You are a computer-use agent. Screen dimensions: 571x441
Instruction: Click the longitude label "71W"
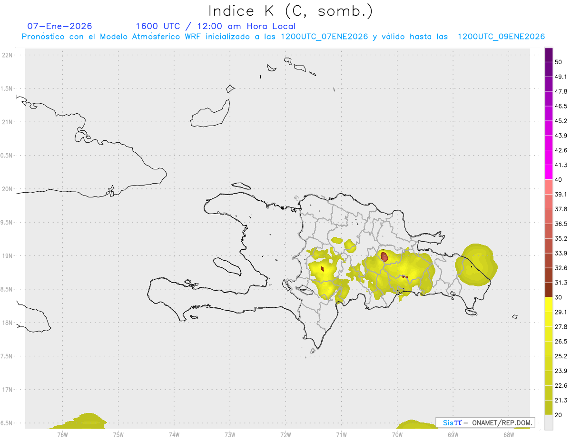point(341,434)
